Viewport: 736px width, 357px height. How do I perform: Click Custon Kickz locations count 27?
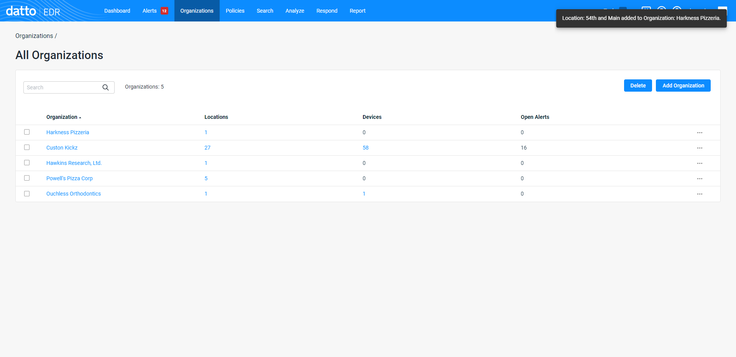[x=207, y=148]
